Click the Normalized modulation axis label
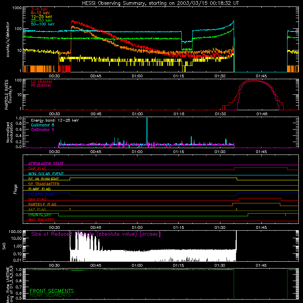This screenshot has height=303, width=303. [9, 132]
